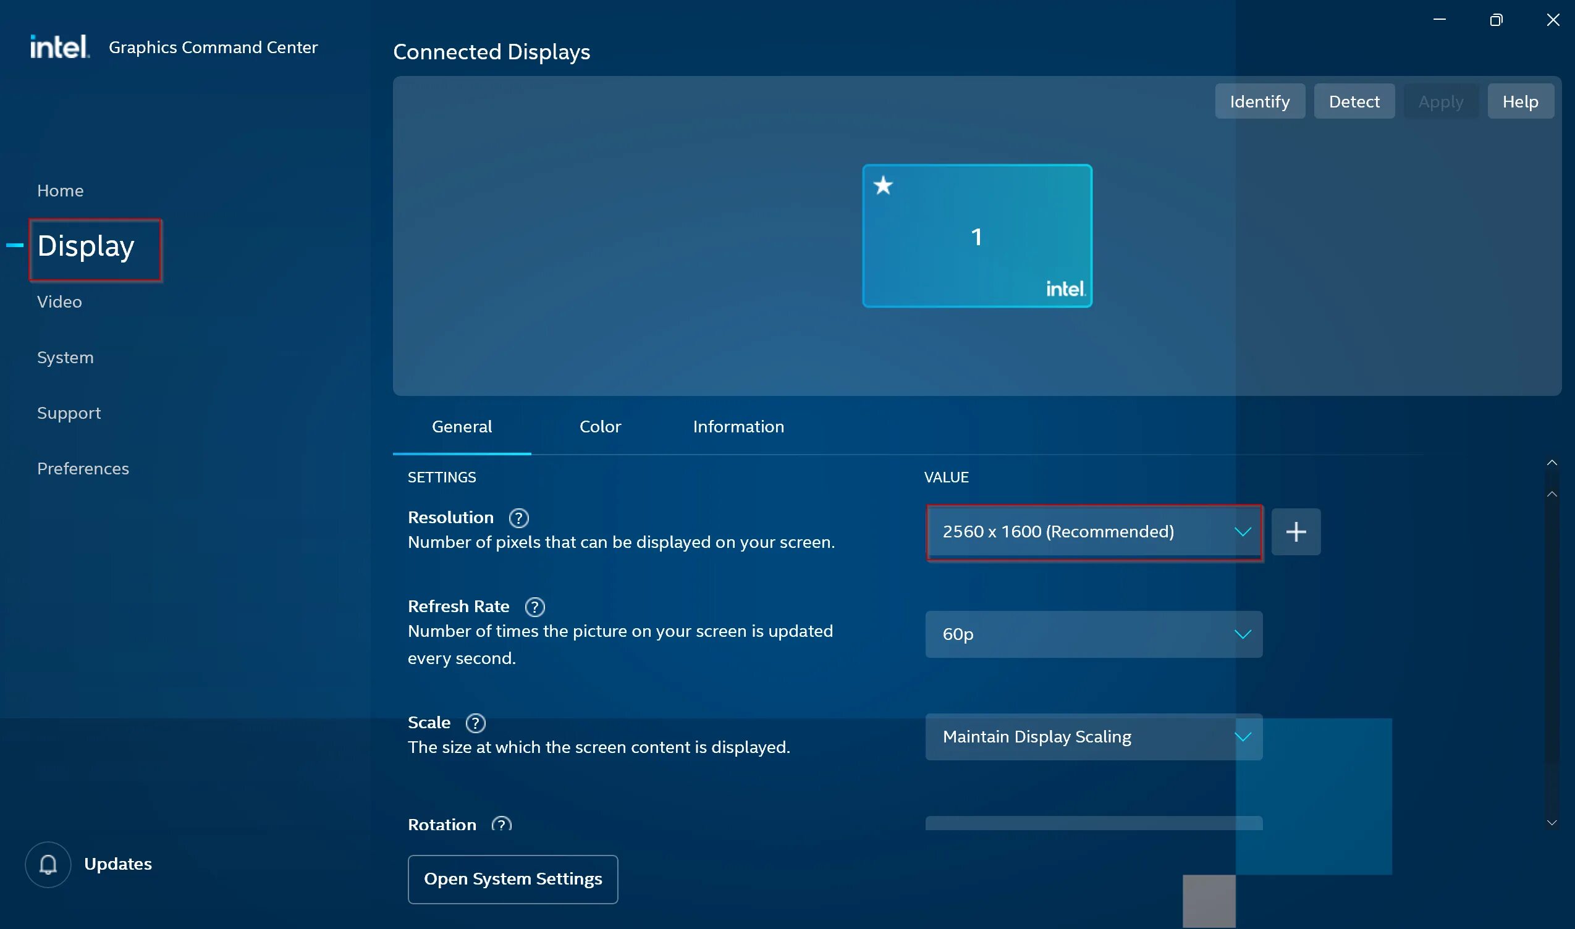Click the Resolution help question-mark icon
The width and height of the screenshot is (1575, 929).
(x=518, y=518)
